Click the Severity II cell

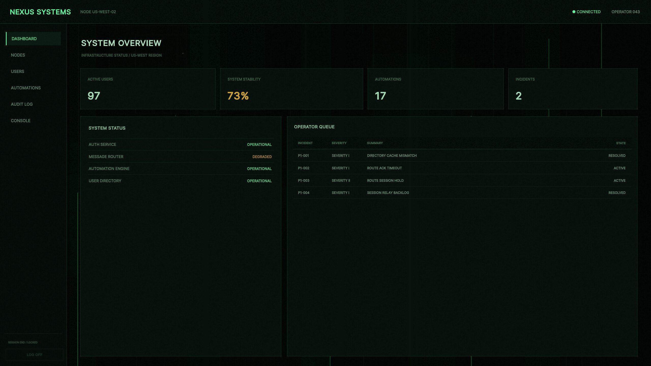point(341,180)
